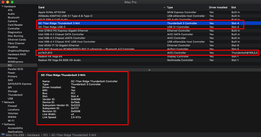Viewport: 261px width, 137px height.
Task: Select Graphics/Displays in the sidebar
Action: tap(19, 51)
